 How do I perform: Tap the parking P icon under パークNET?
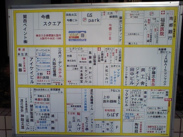[x=92, y=131]
